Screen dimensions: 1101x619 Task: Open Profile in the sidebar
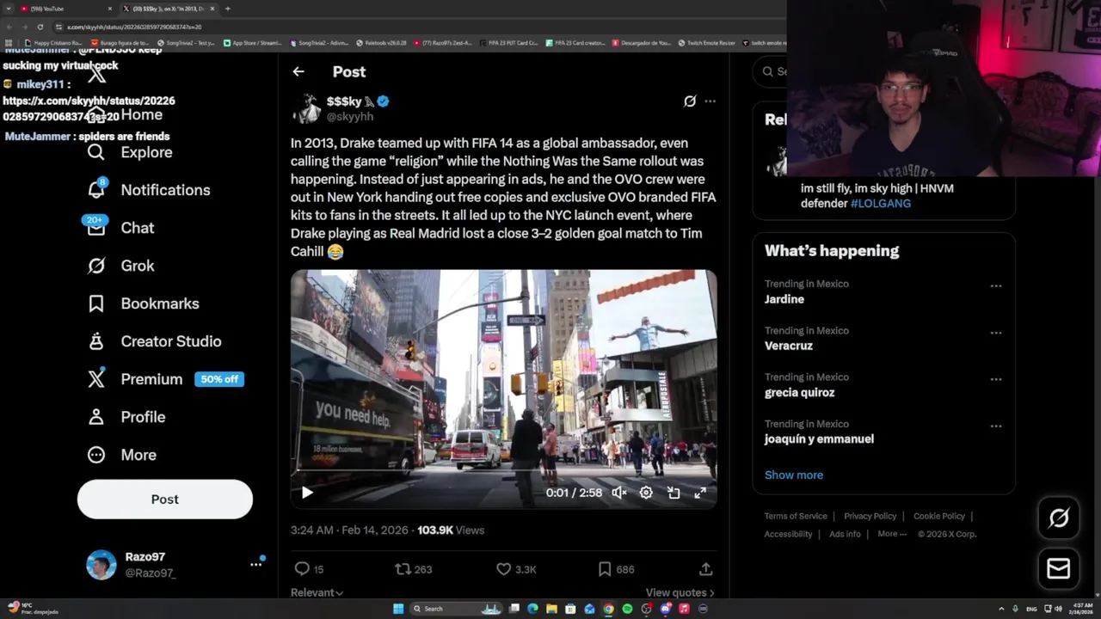click(126, 417)
